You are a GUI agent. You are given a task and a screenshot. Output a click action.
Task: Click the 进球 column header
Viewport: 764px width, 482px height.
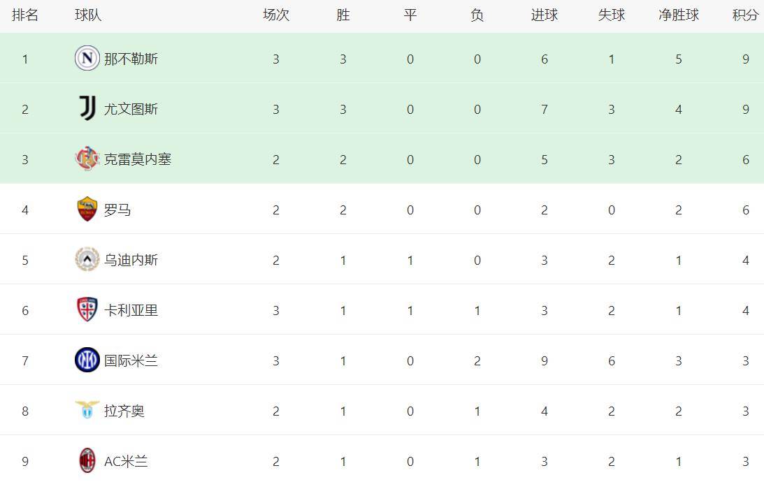544,15
